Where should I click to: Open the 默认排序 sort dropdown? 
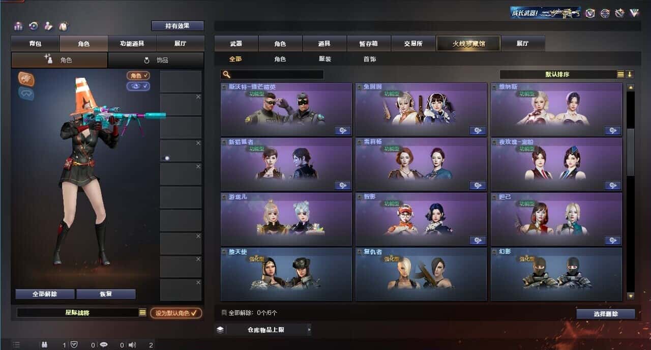pos(558,74)
